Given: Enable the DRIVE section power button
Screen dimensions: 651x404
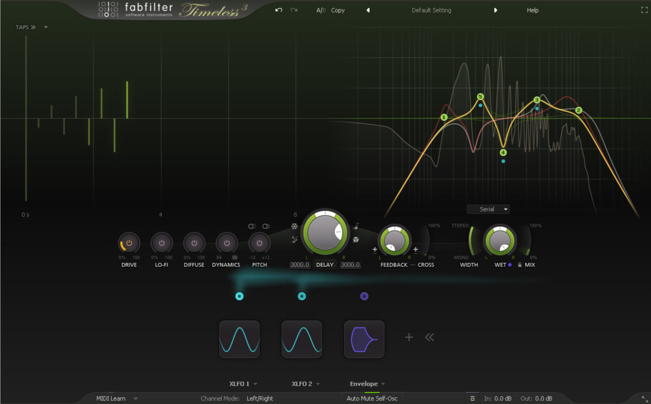Looking at the screenshot, I should point(129,242).
